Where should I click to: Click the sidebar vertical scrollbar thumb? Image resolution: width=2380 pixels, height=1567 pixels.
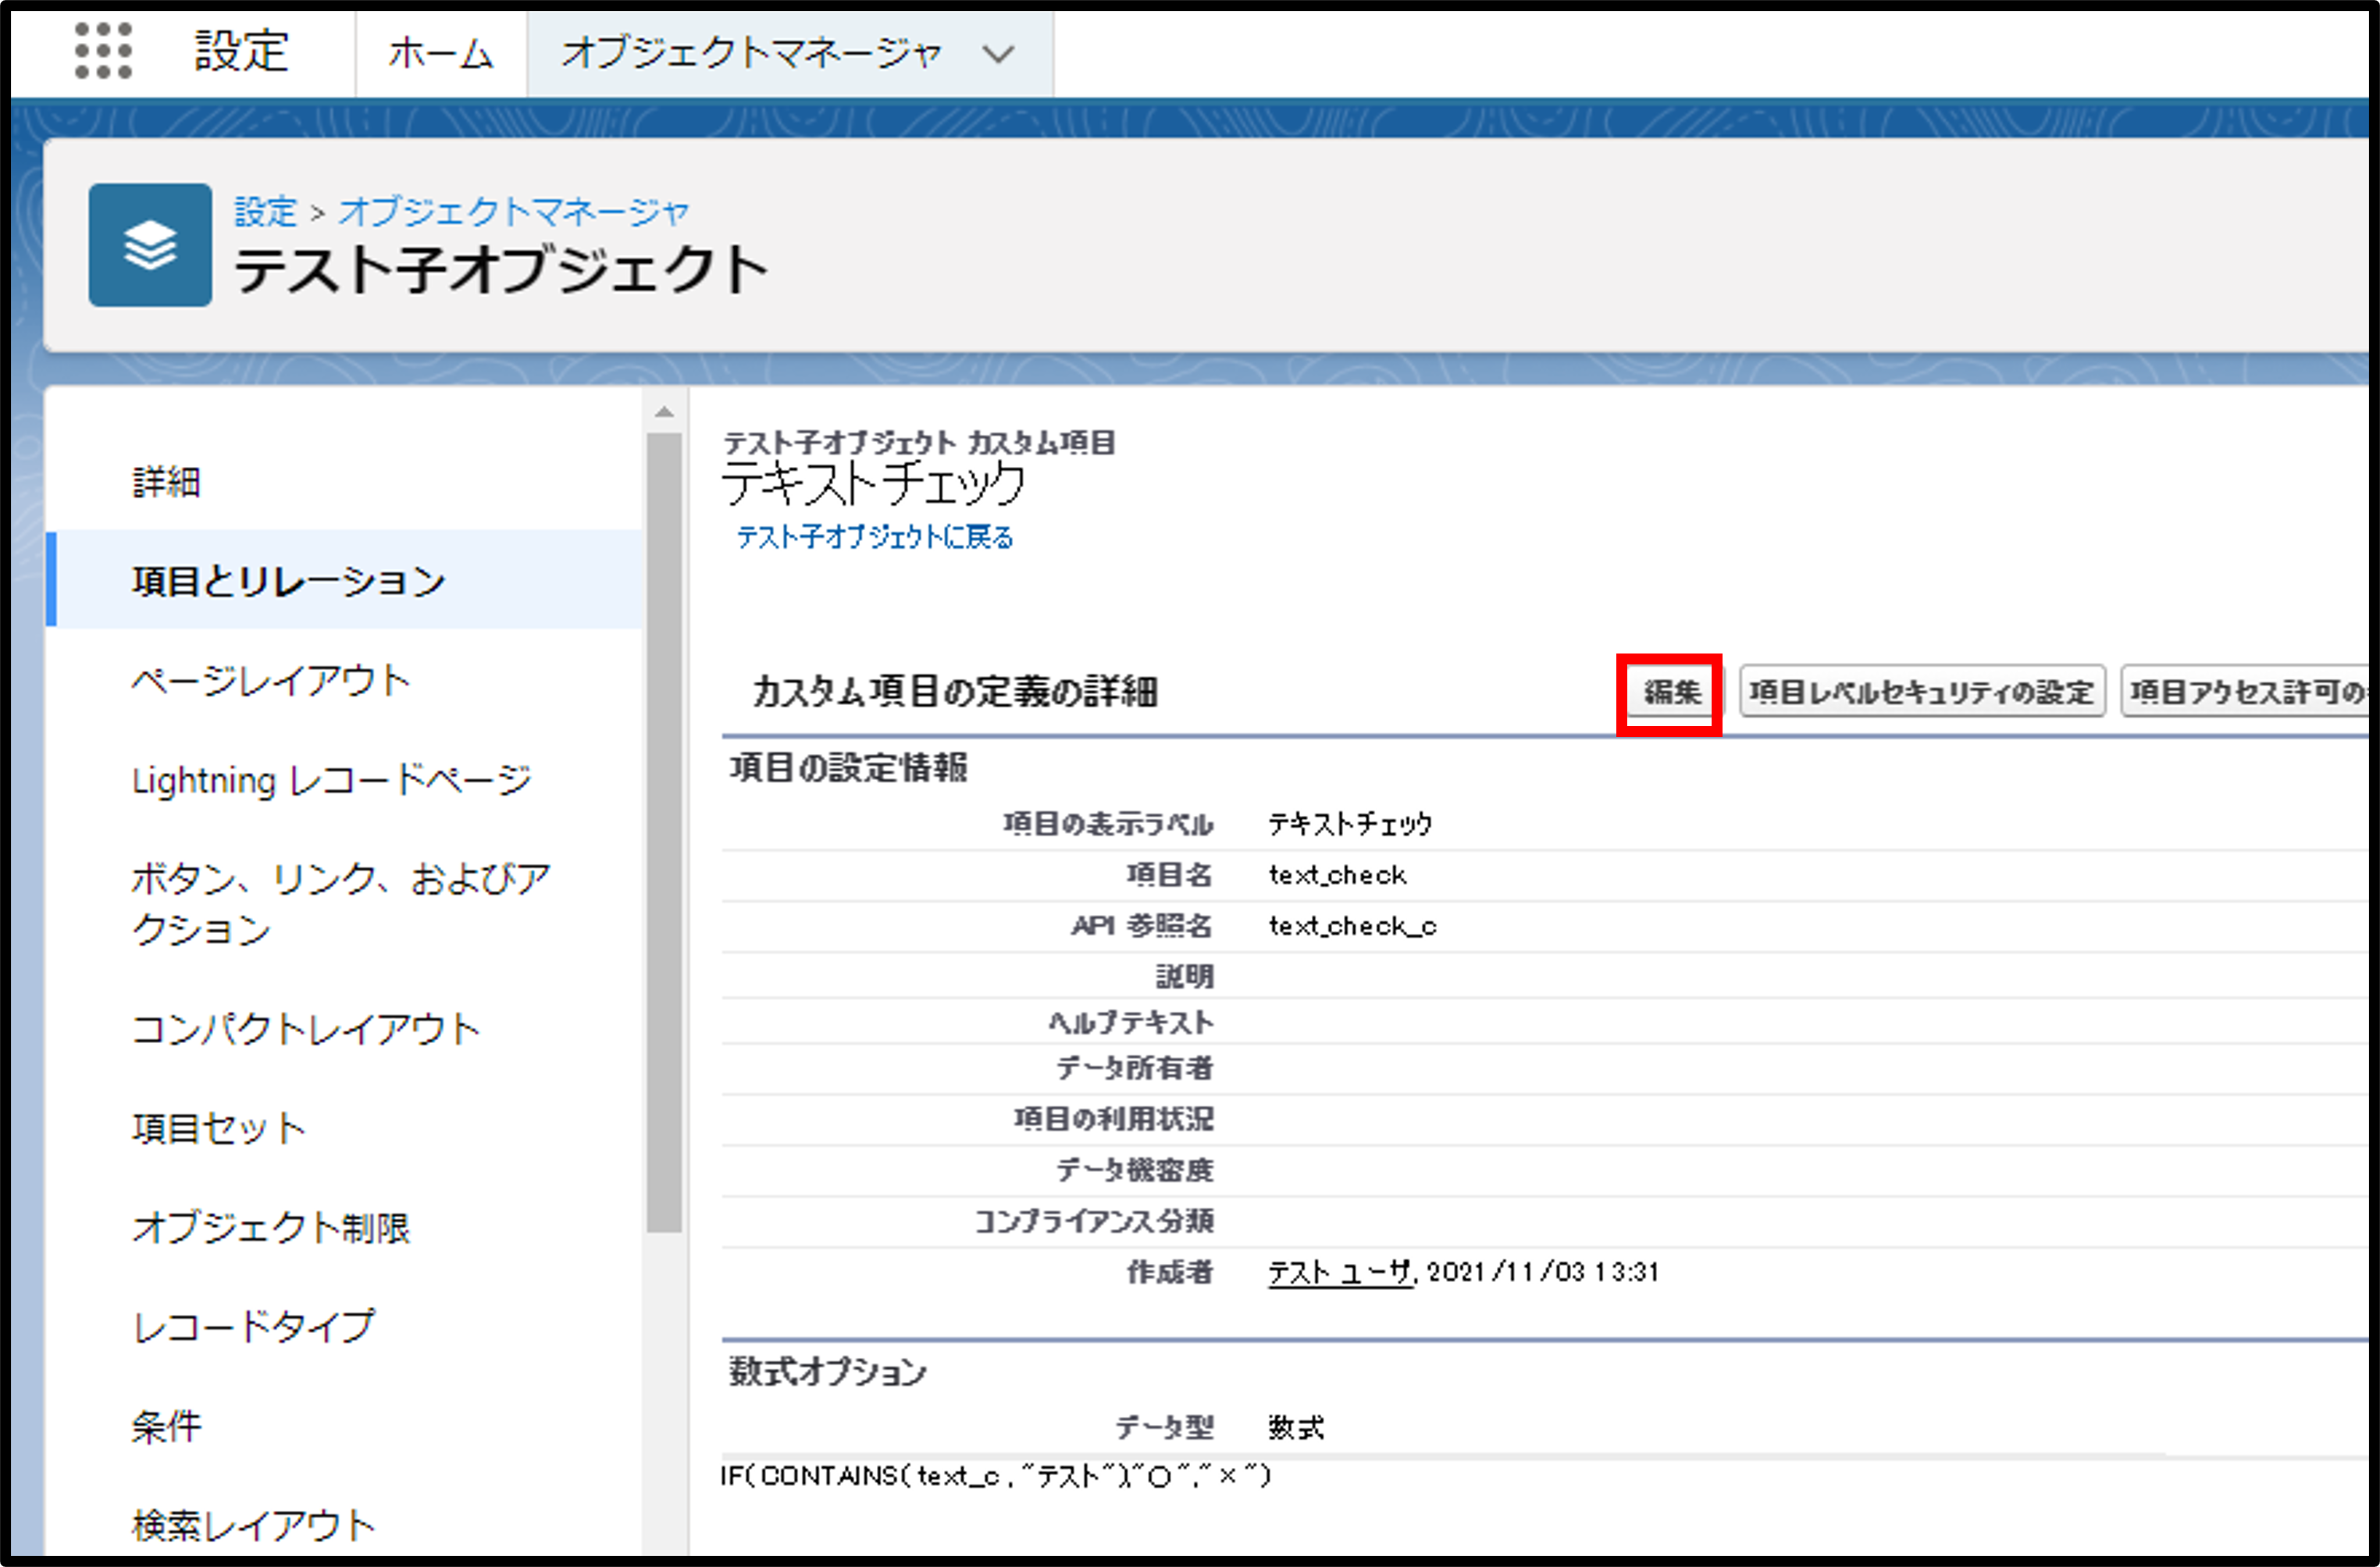(664, 830)
